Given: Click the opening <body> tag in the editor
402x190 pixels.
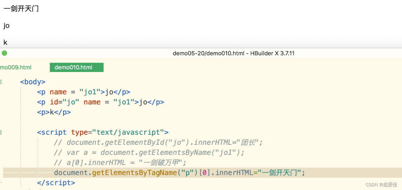Looking at the screenshot, I should (33, 82).
